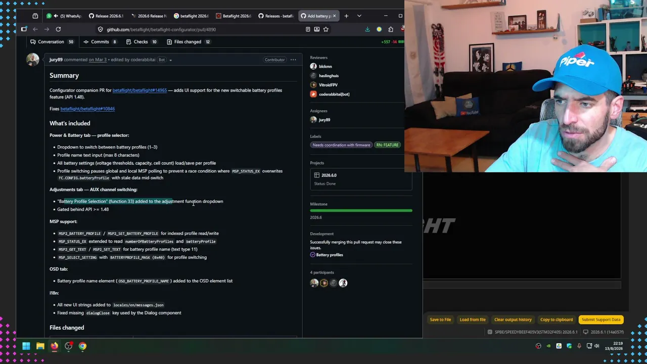
Task: Expand the comment edit history dropdown arrow
Action: pyautogui.click(x=170, y=60)
